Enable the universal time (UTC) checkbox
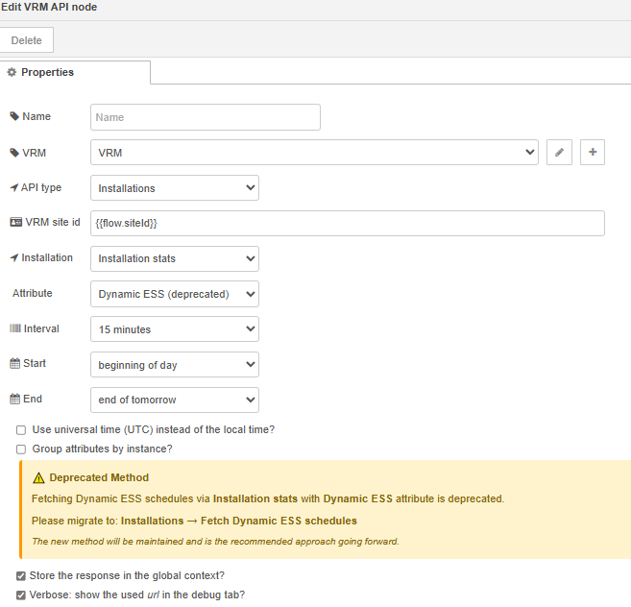The height and width of the screenshot is (607, 631). click(21, 430)
